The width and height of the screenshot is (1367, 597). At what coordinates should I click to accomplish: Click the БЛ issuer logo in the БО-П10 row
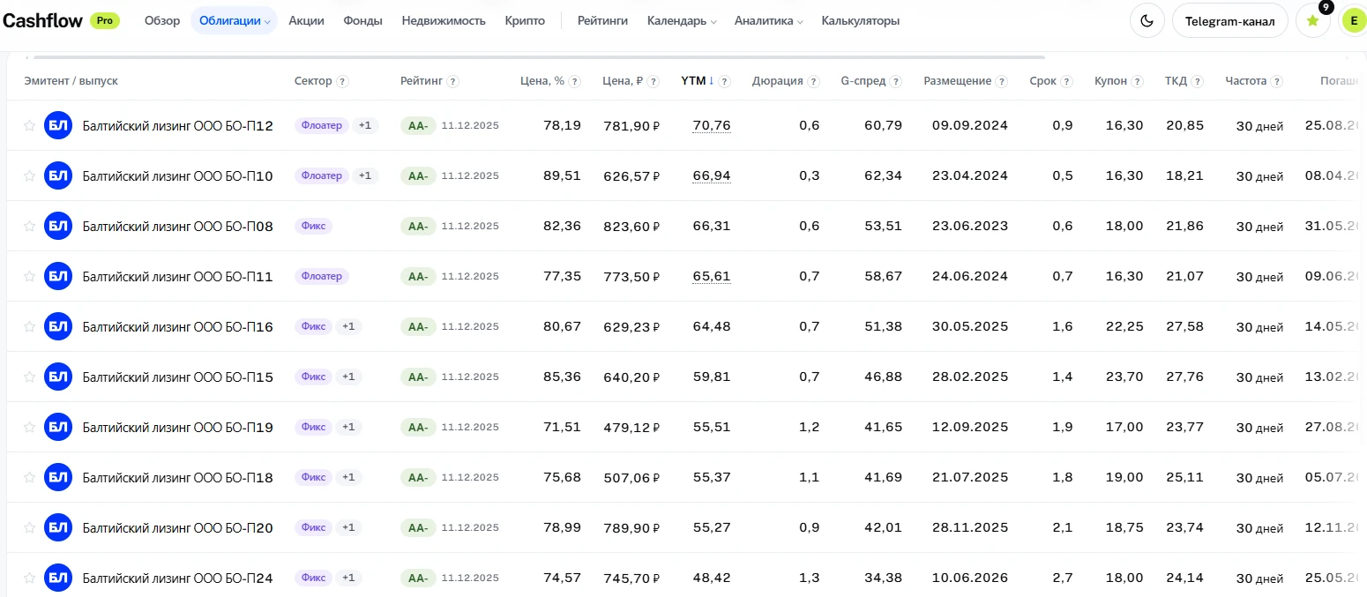point(58,175)
